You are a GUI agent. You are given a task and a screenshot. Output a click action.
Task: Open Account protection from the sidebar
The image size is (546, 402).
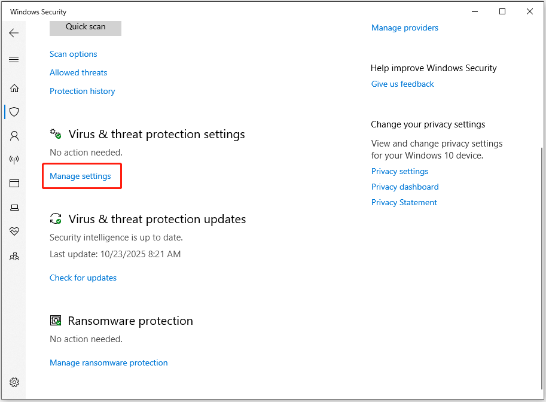pyautogui.click(x=14, y=136)
